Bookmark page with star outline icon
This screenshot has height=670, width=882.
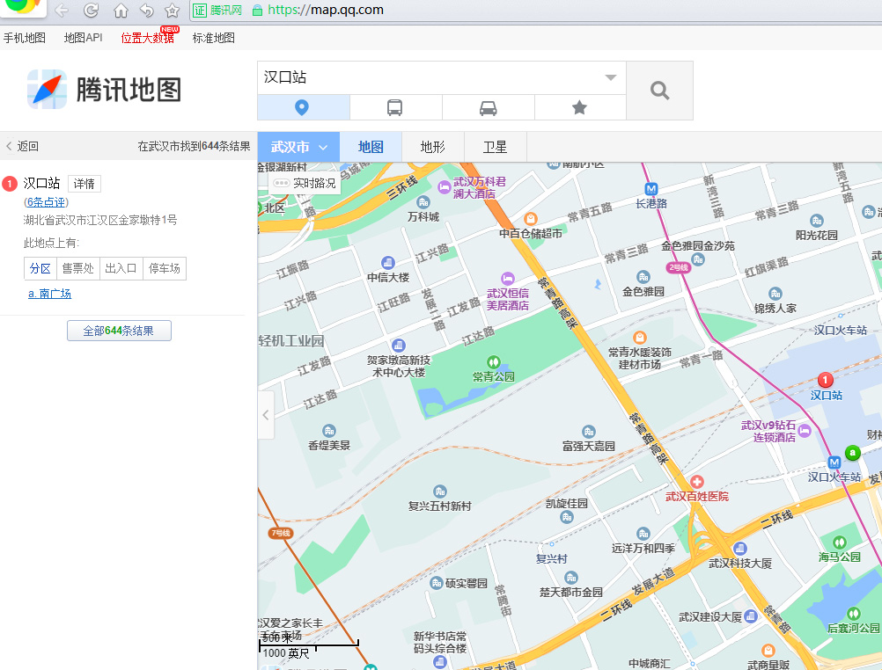click(173, 11)
